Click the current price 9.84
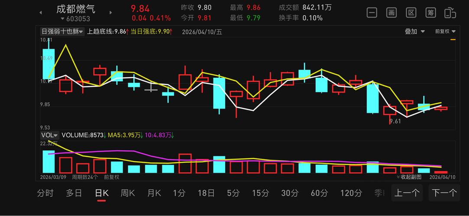Screen dimensions: 469x216 (140, 9)
